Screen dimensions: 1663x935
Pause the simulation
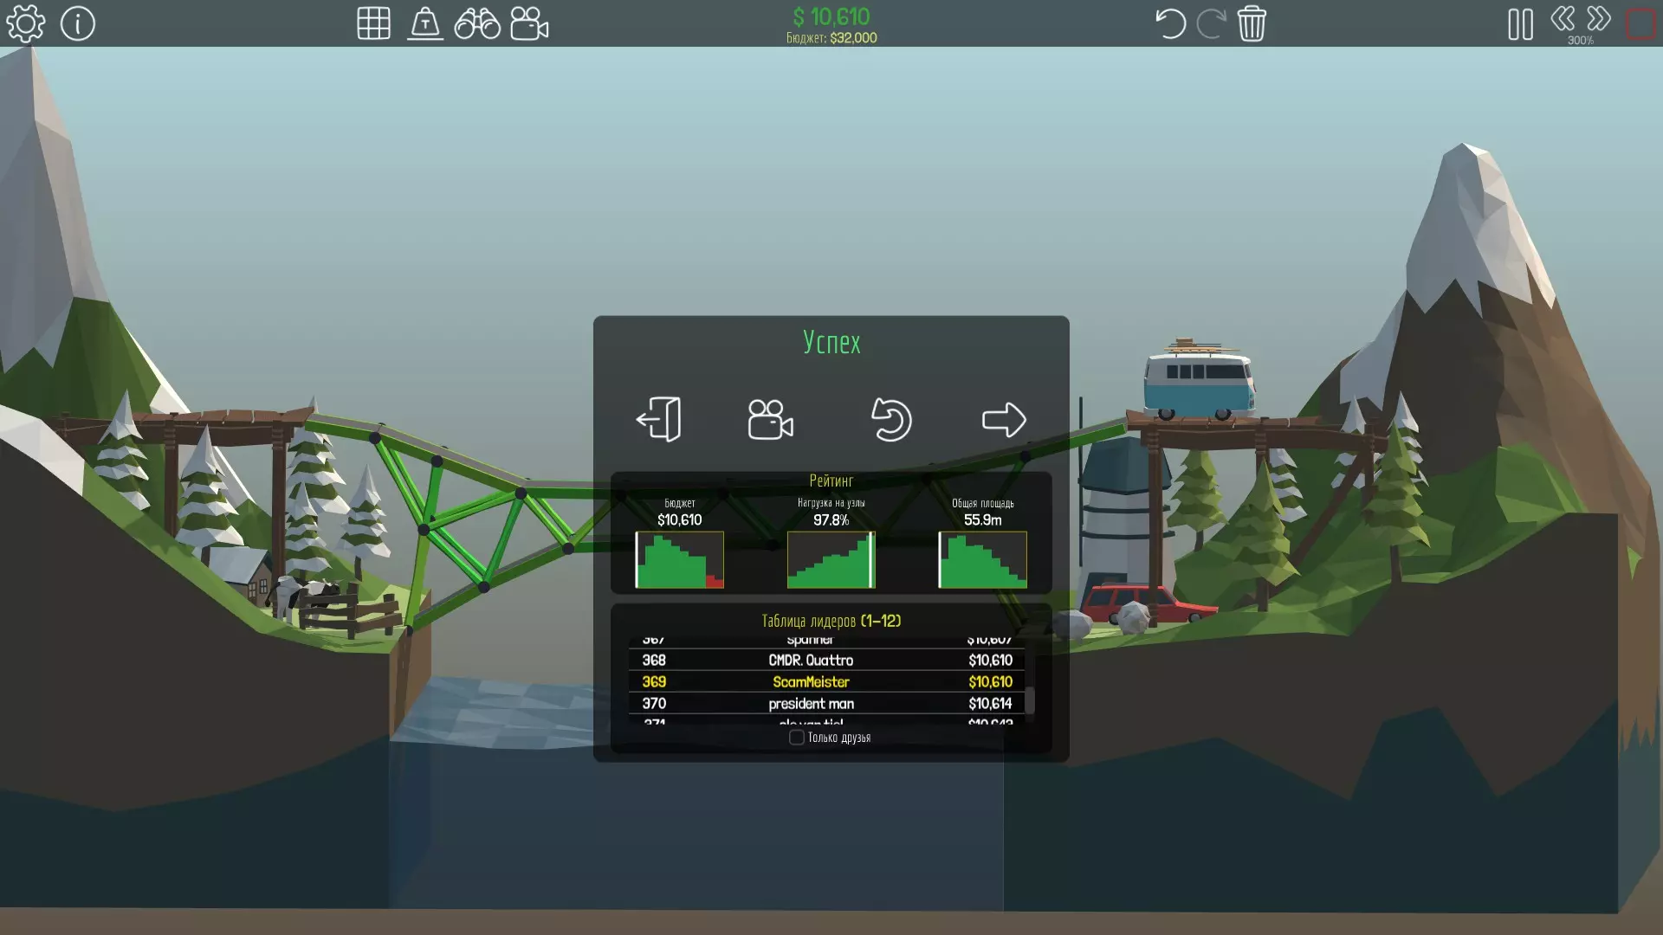[1520, 24]
